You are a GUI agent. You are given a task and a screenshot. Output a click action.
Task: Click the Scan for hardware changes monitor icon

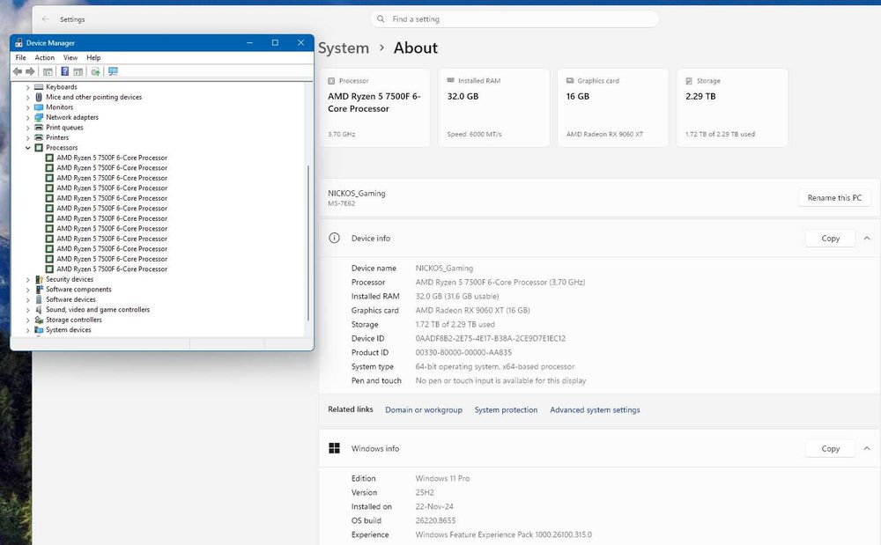point(113,71)
